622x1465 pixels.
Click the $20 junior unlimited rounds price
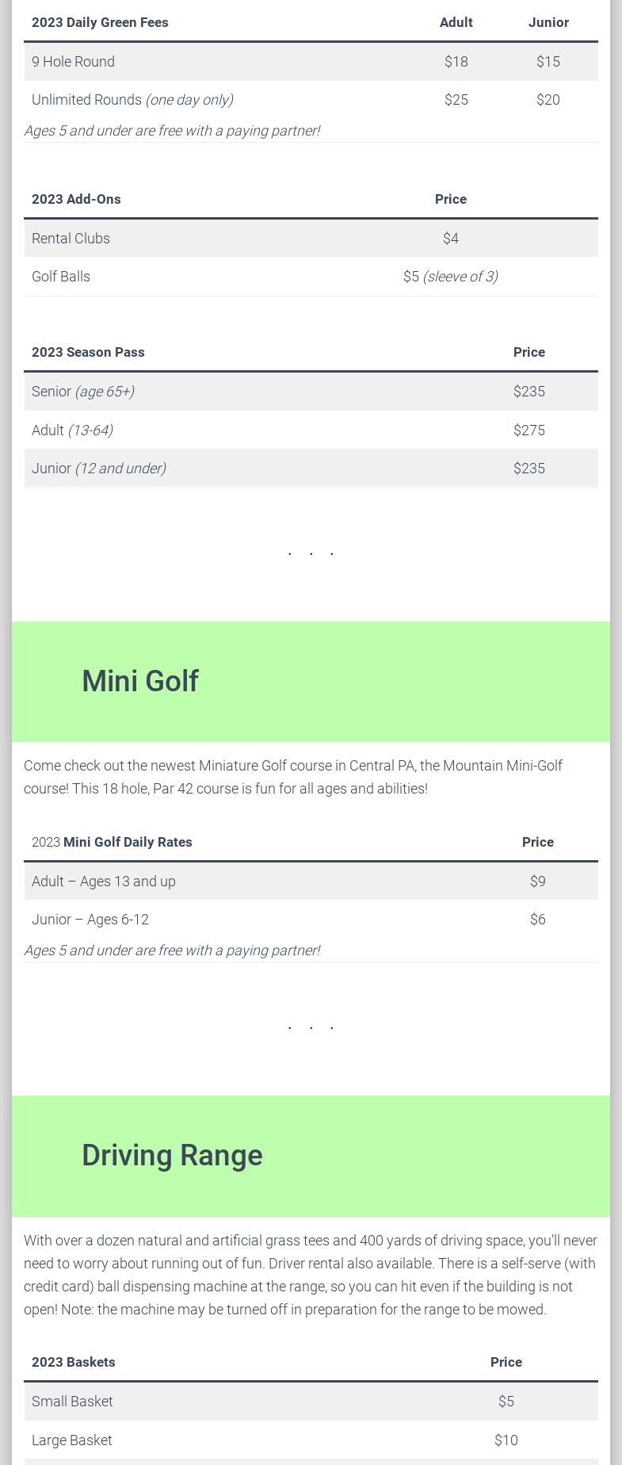point(548,100)
